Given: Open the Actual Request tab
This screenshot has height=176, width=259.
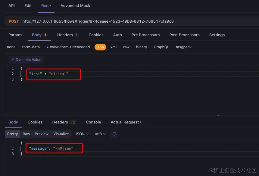Looking at the screenshot, I should click(126, 122).
